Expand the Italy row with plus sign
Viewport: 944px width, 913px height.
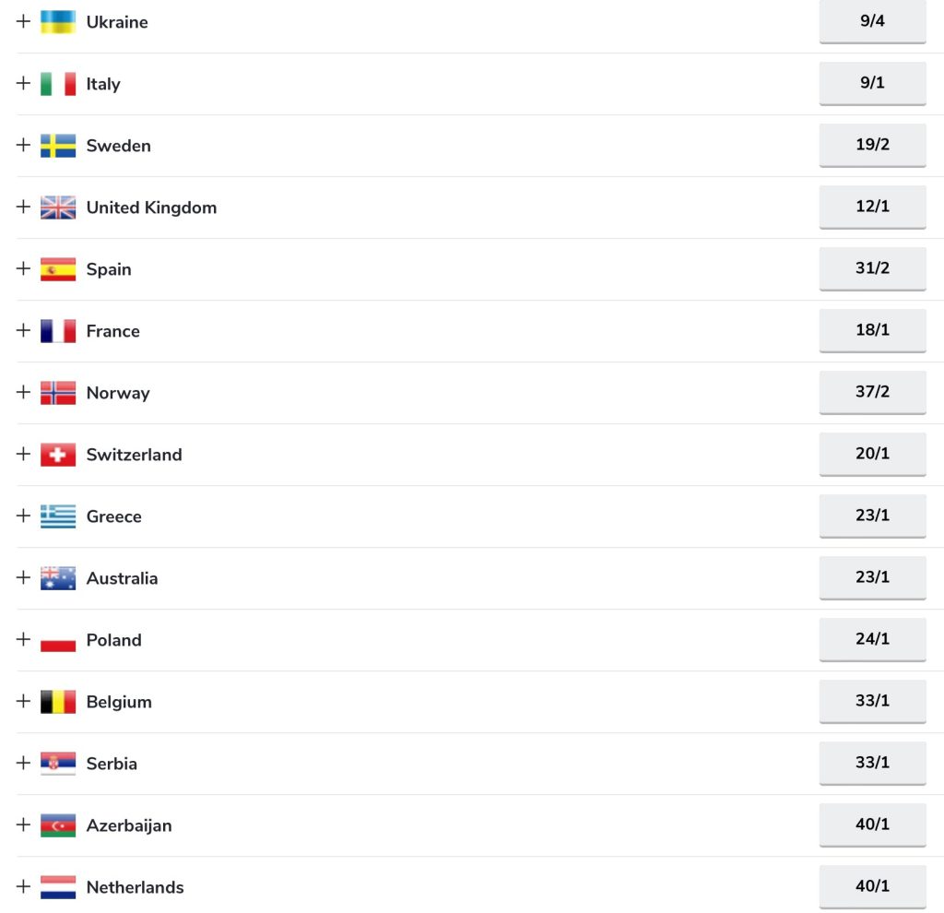pyautogui.click(x=23, y=83)
